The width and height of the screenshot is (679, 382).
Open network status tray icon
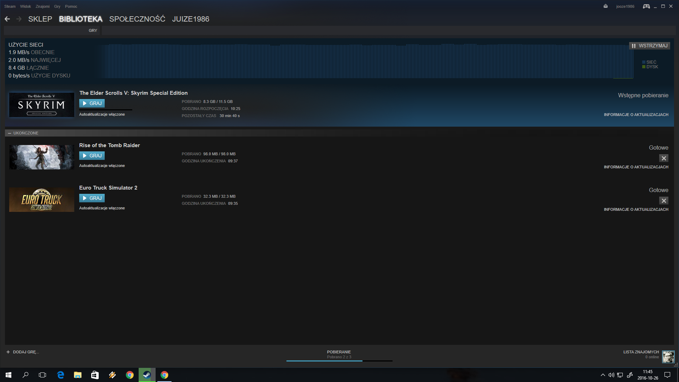click(x=620, y=375)
